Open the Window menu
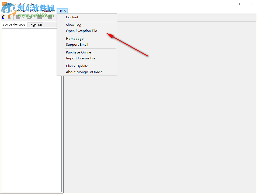 pyautogui.click(x=48, y=11)
